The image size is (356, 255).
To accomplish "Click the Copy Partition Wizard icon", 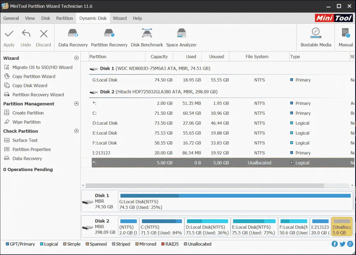I will click(x=7, y=76).
